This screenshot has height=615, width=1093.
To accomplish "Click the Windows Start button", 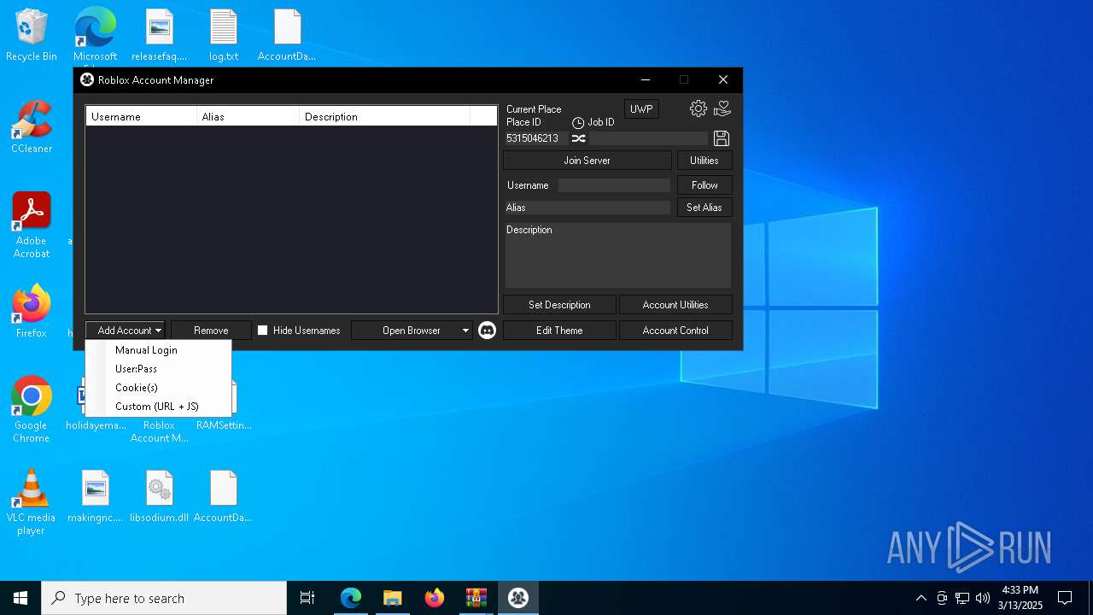I will (20, 598).
